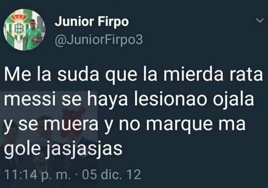Click the word gole in the last line

tap(22, 149)
